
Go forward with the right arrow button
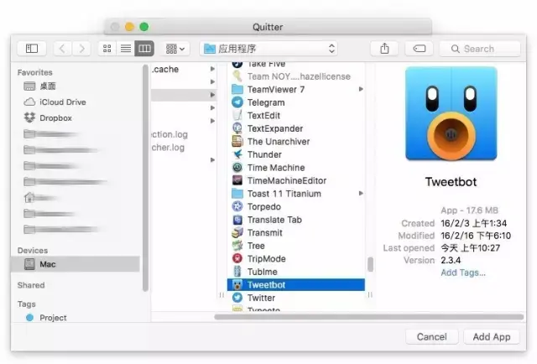pos(82,49)
